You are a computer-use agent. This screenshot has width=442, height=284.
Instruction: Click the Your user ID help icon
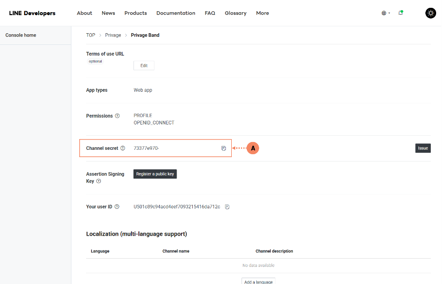(117, 207)
